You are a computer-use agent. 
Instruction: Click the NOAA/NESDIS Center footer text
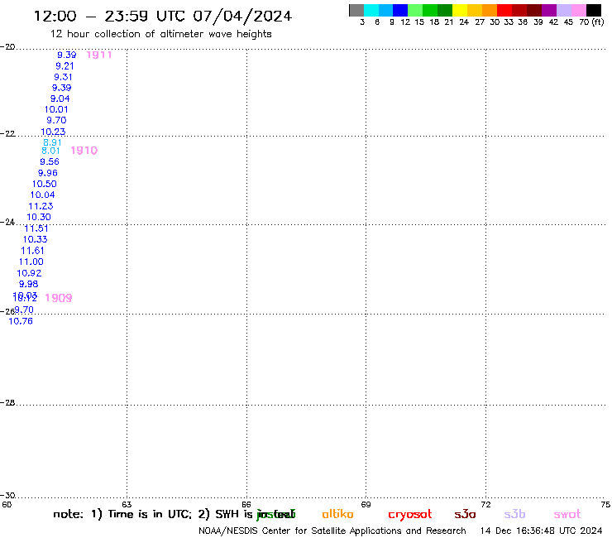point(332,531)
